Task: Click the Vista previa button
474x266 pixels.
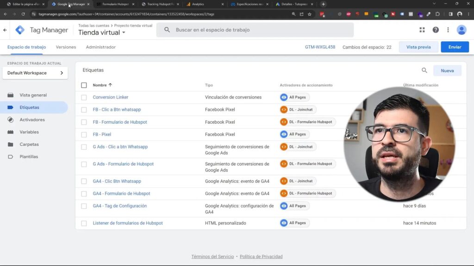Action: (x=418, y=47)
